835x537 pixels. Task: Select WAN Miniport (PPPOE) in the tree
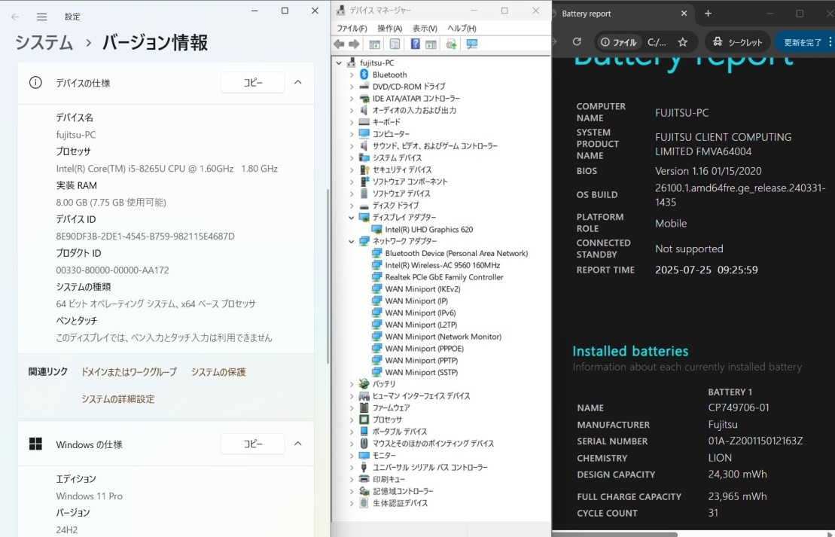425,349
